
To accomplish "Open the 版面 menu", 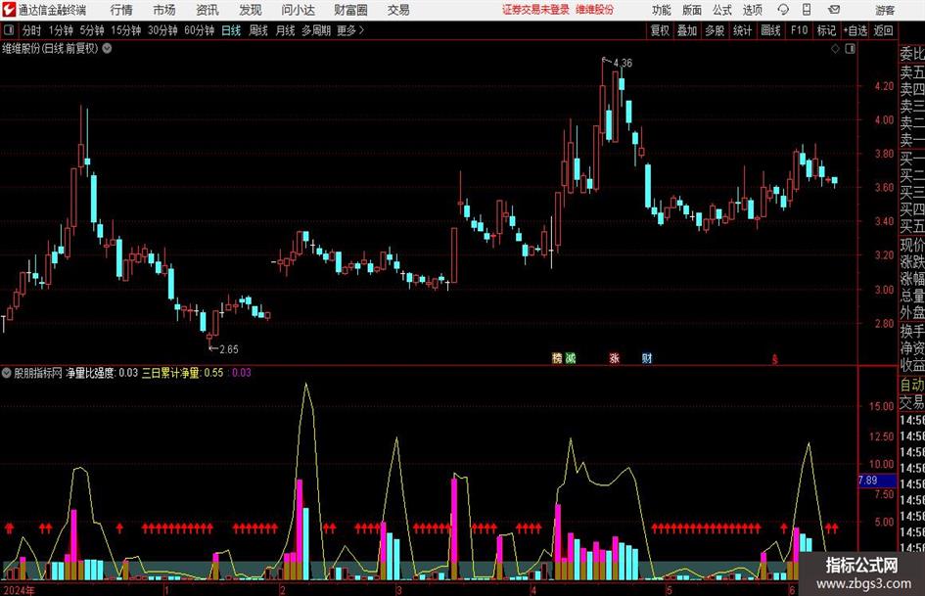I will point(692,10).
